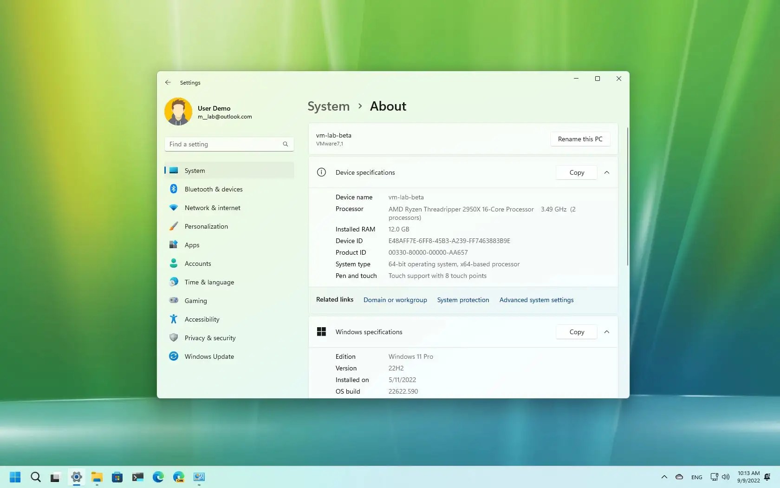Collapse the Device specifications section
The width and height of the screenshot is (780, 488).
pos(606,172)
